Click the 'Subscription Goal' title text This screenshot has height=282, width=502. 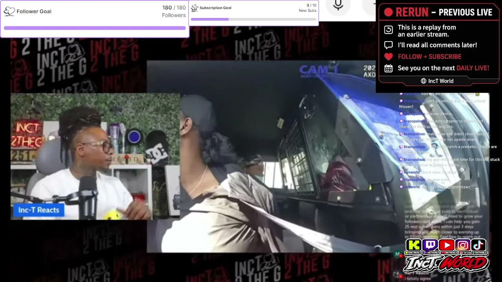pyautogui.click(x=215, y=8)
